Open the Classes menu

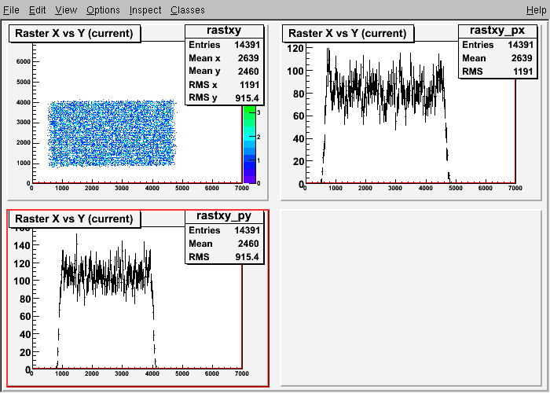tap(188, 9)
